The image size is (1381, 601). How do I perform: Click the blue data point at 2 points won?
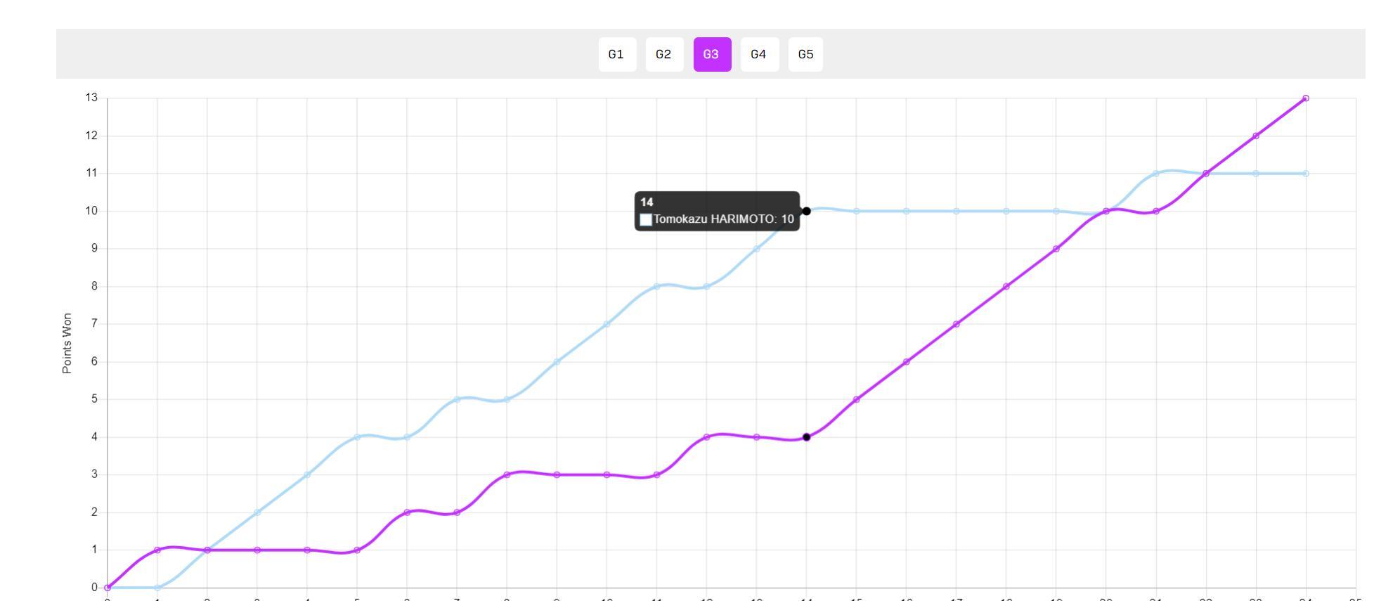point(257,512)
